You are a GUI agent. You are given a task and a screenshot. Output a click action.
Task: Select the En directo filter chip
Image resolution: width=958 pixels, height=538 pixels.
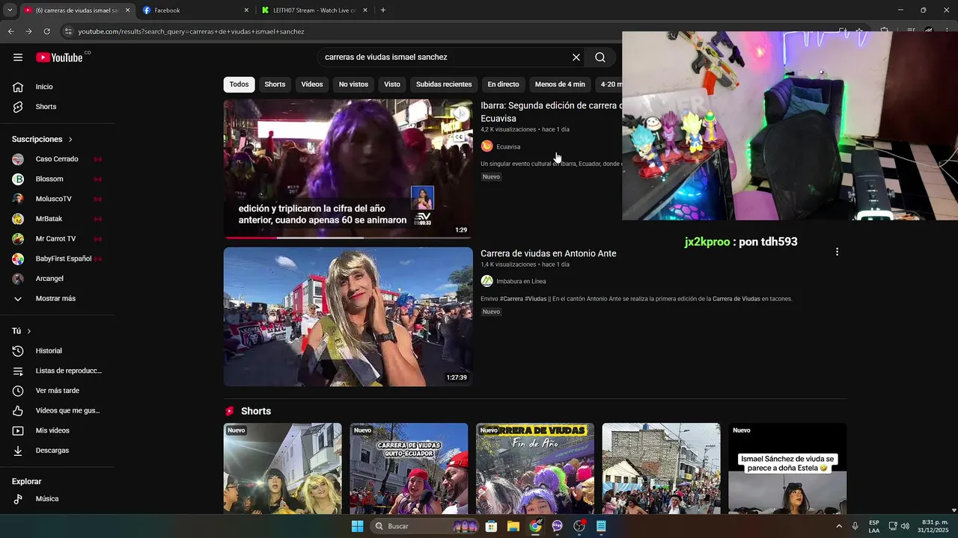coord(503,84)
